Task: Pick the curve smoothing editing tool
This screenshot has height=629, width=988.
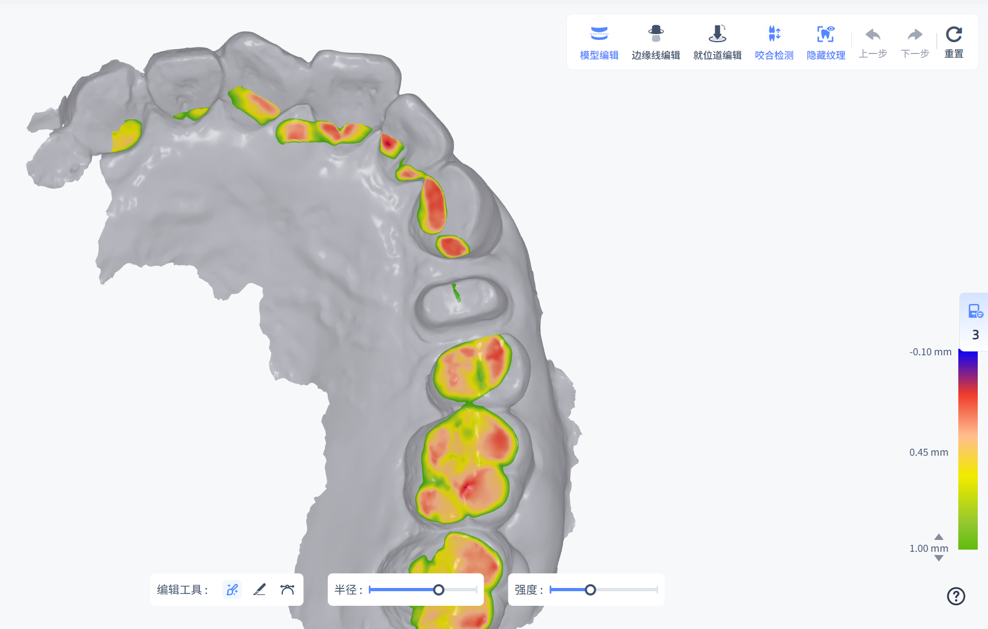Action: click(x=287, y=590)
